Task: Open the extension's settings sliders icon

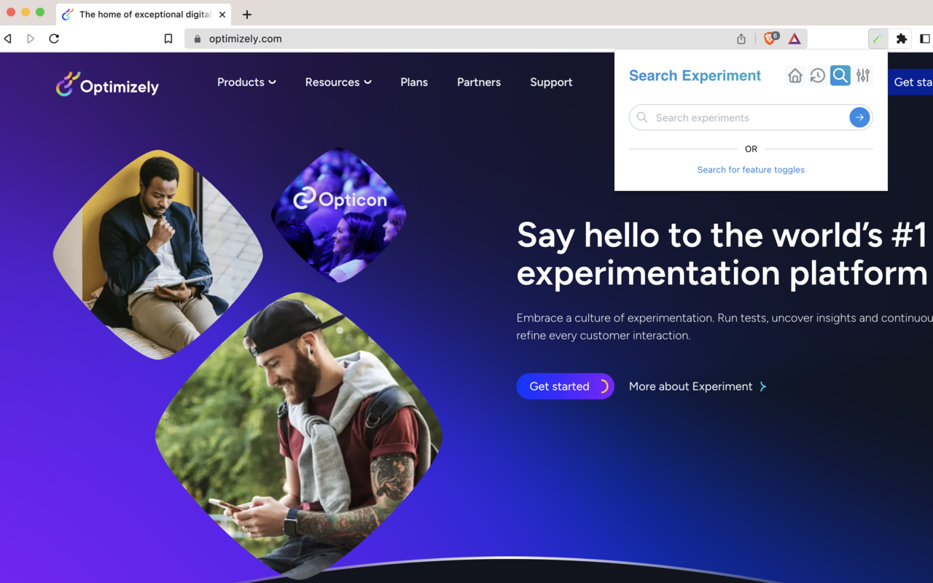Action: click(x=863, y=76)
